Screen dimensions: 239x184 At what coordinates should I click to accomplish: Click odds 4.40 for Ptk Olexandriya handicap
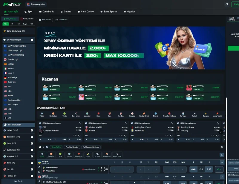coord(193,169)
